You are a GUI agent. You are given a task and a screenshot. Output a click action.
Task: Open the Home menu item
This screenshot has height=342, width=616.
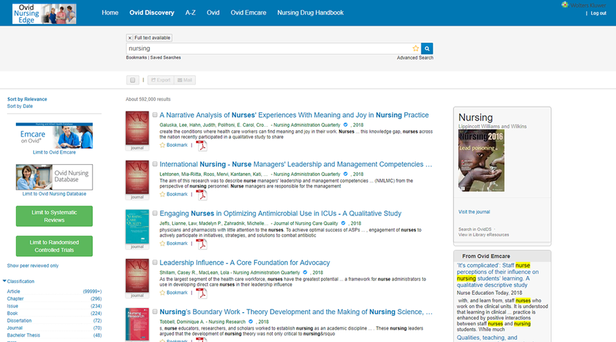pyautogui.click(x=110, y=12)
